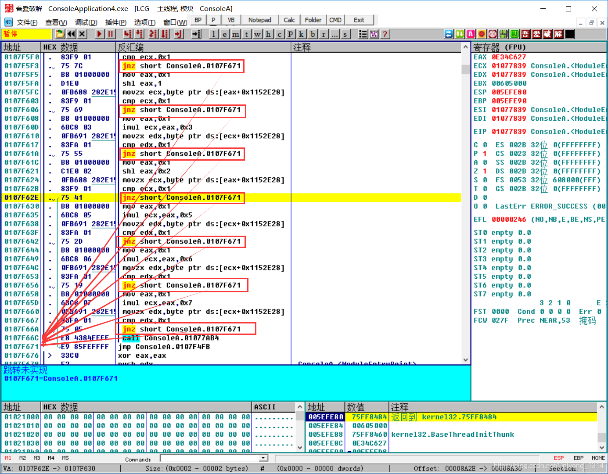Run the program with the play icon

100,34
